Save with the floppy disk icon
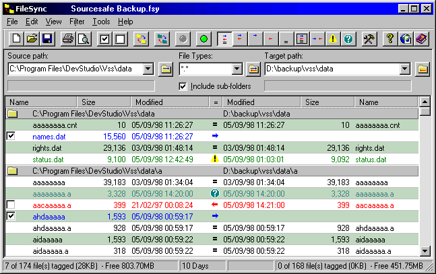This screenshot has height=274, width=436. 48,39
